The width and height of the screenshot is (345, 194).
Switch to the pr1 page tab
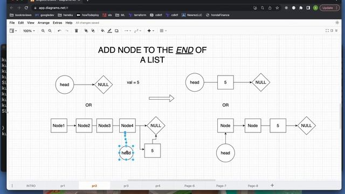click(63, 186)
